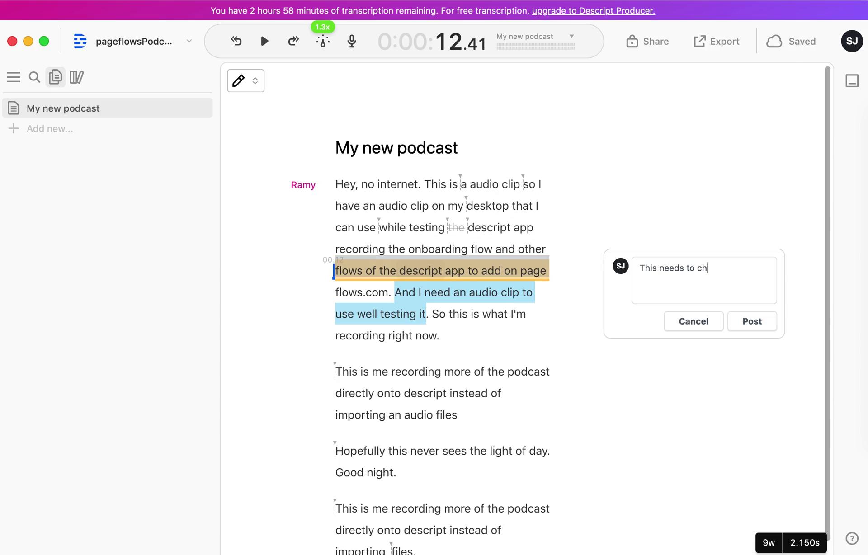
Task: Click 'recording right now.' text
Action: click(387, 336)
